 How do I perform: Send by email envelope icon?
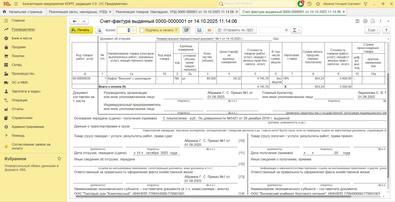point(209,30)
